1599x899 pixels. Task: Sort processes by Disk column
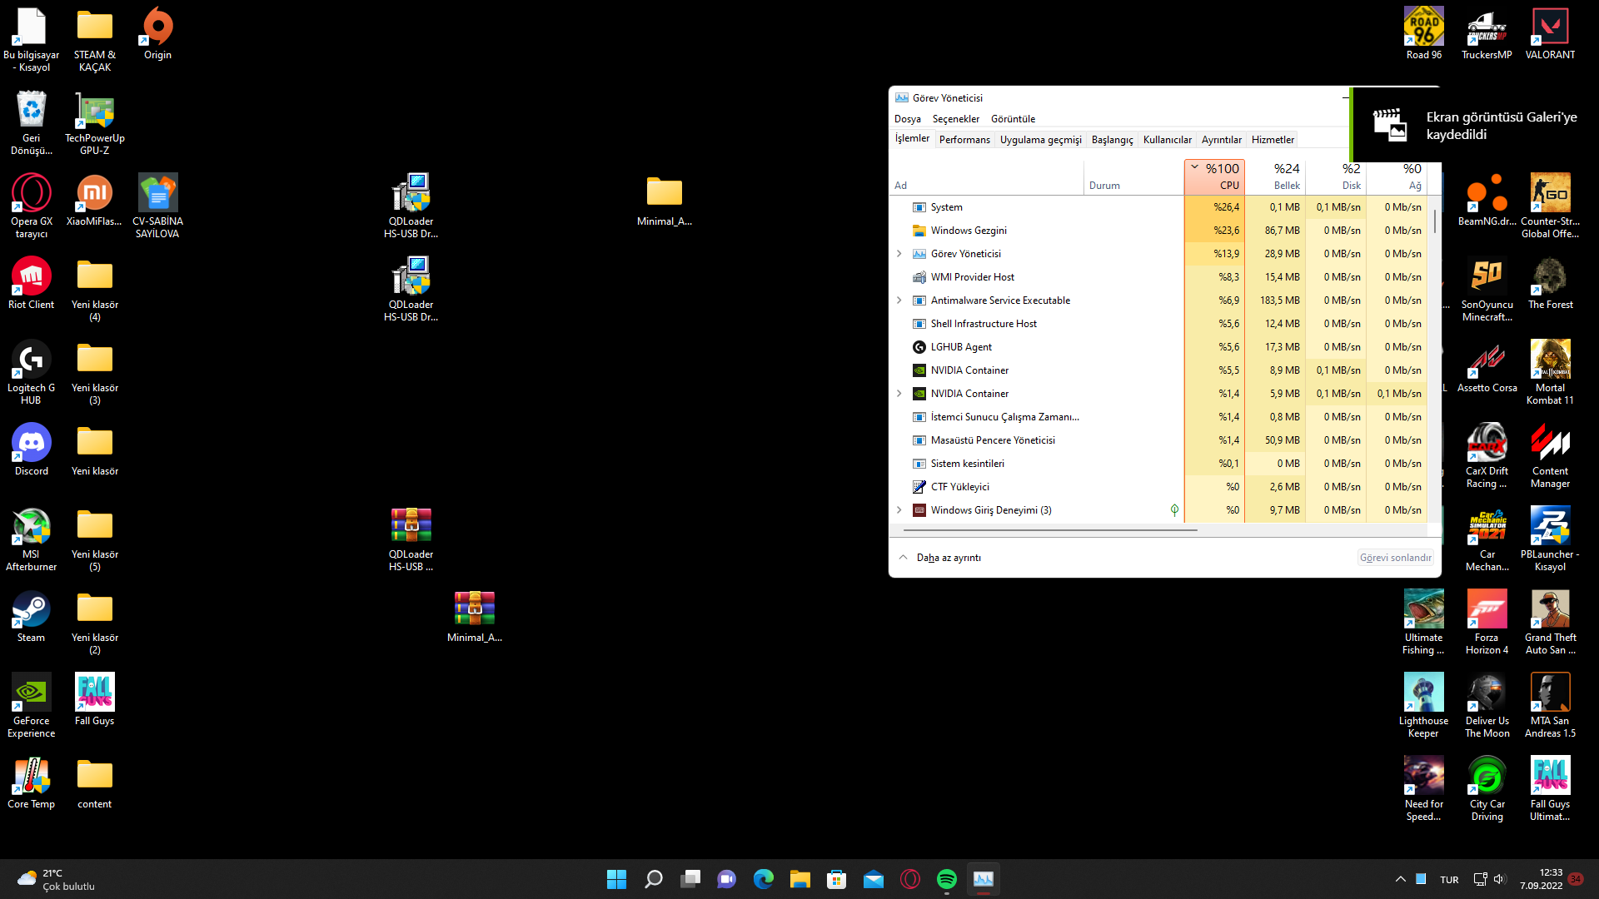coord(1336,176)
